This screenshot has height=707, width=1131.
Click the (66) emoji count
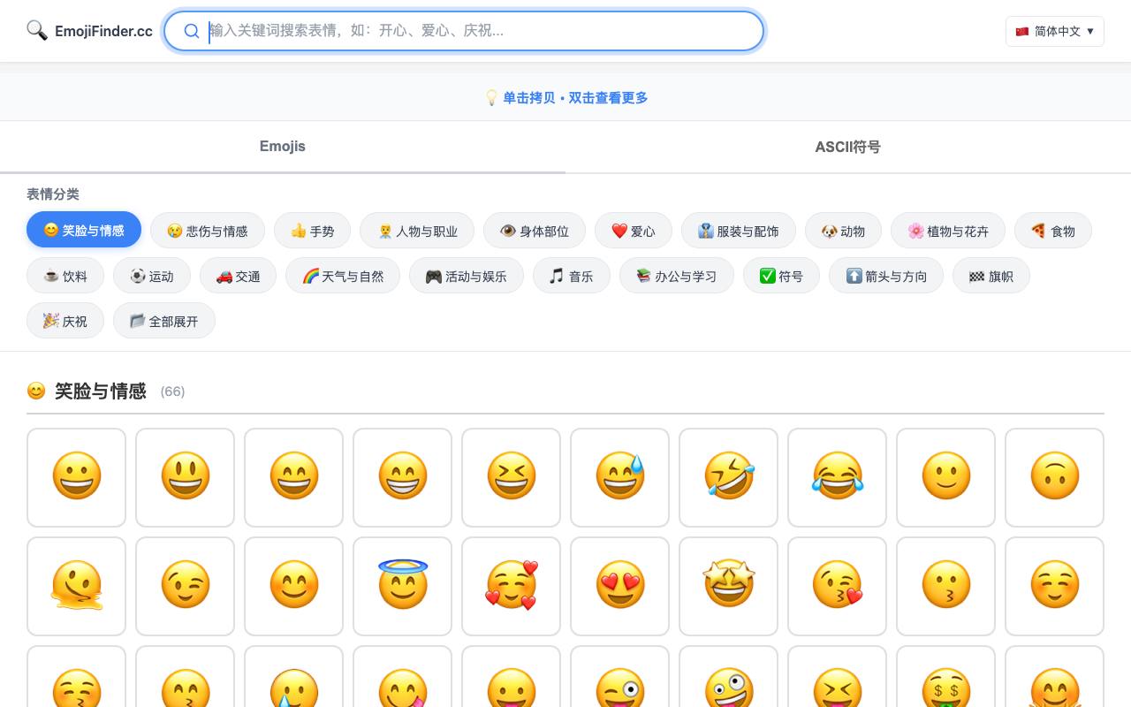[172, 392]
